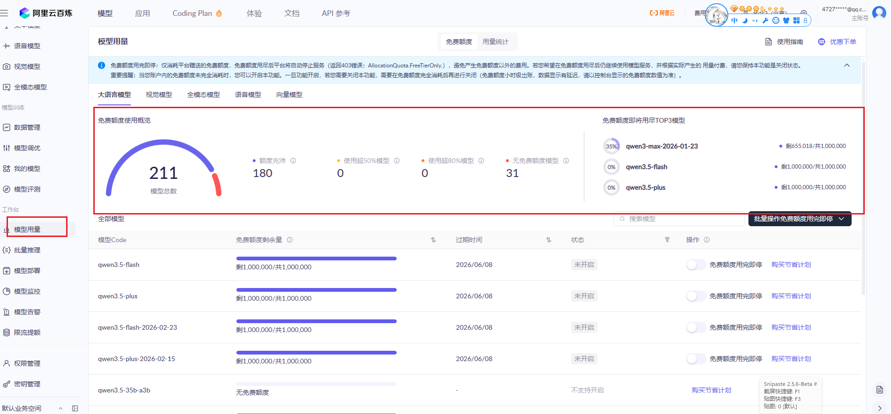This screenshot has width=891, height=414.
Task: Open the 状态 column filter
Action: pyautogui.click(x=667, y=240)
